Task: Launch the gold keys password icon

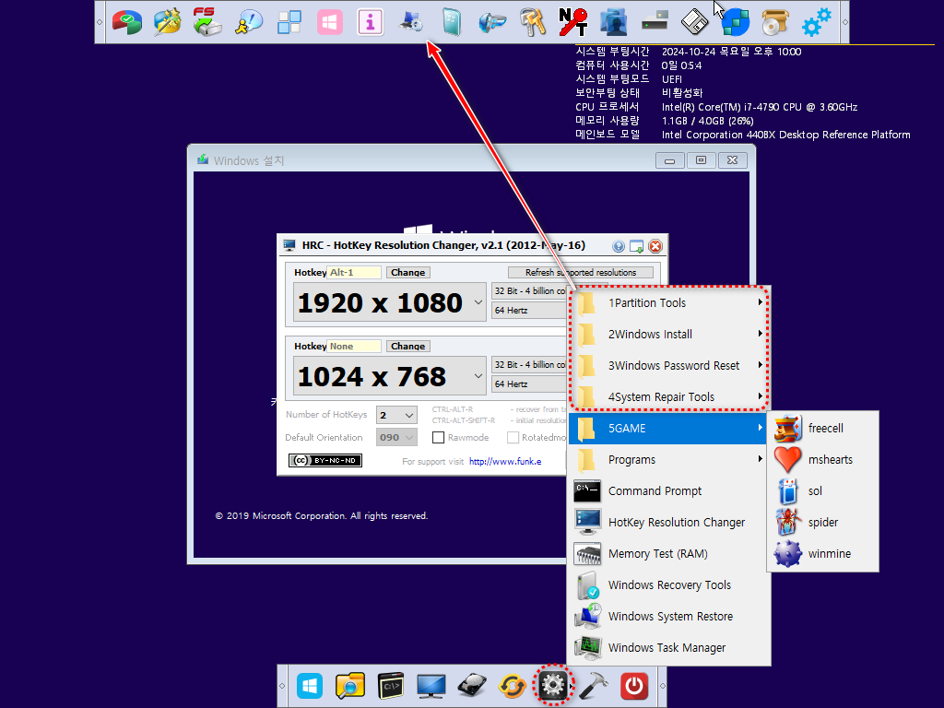Action: 533,22
